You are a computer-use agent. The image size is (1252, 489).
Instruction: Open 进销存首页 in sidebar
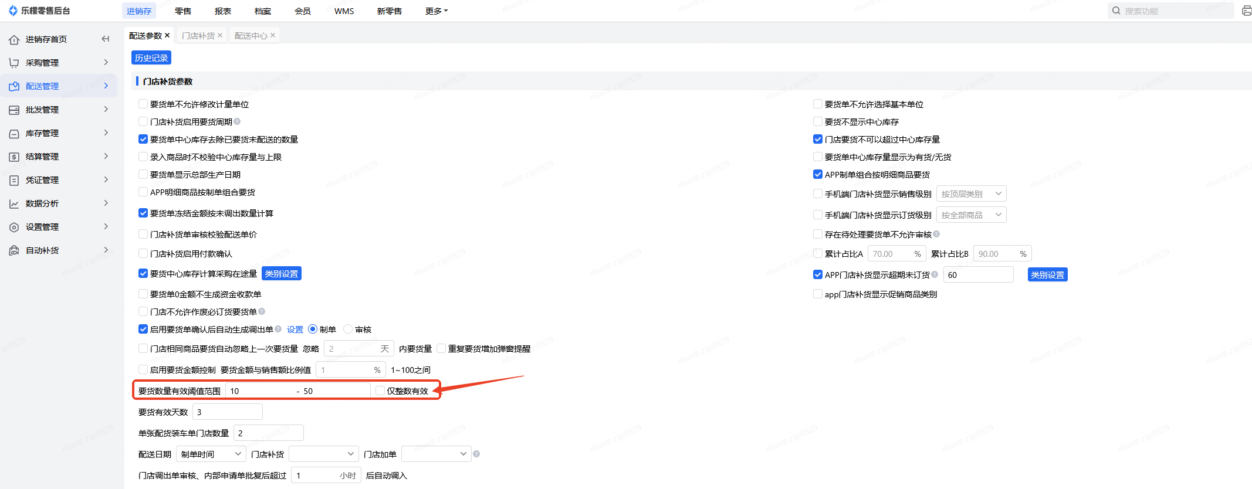[x=46, y=39]
